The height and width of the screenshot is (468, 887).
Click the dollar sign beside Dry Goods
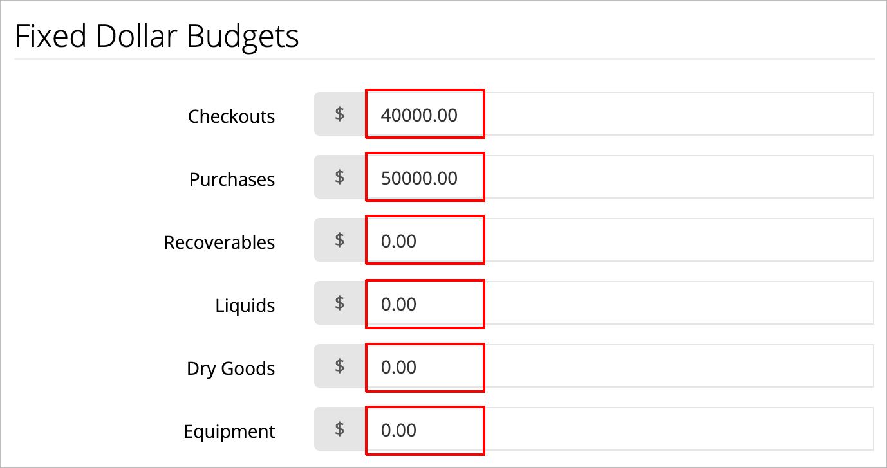pyautogui.click(x=339, y=366)
